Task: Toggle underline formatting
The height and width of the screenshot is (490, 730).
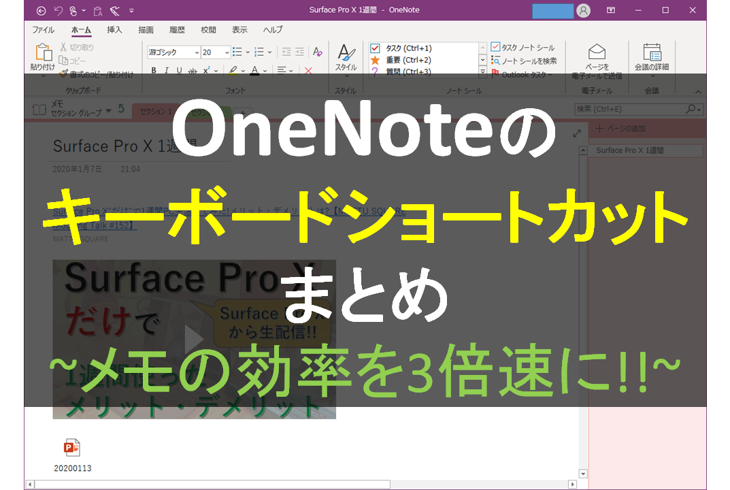Action: click(x=179, y=71)
